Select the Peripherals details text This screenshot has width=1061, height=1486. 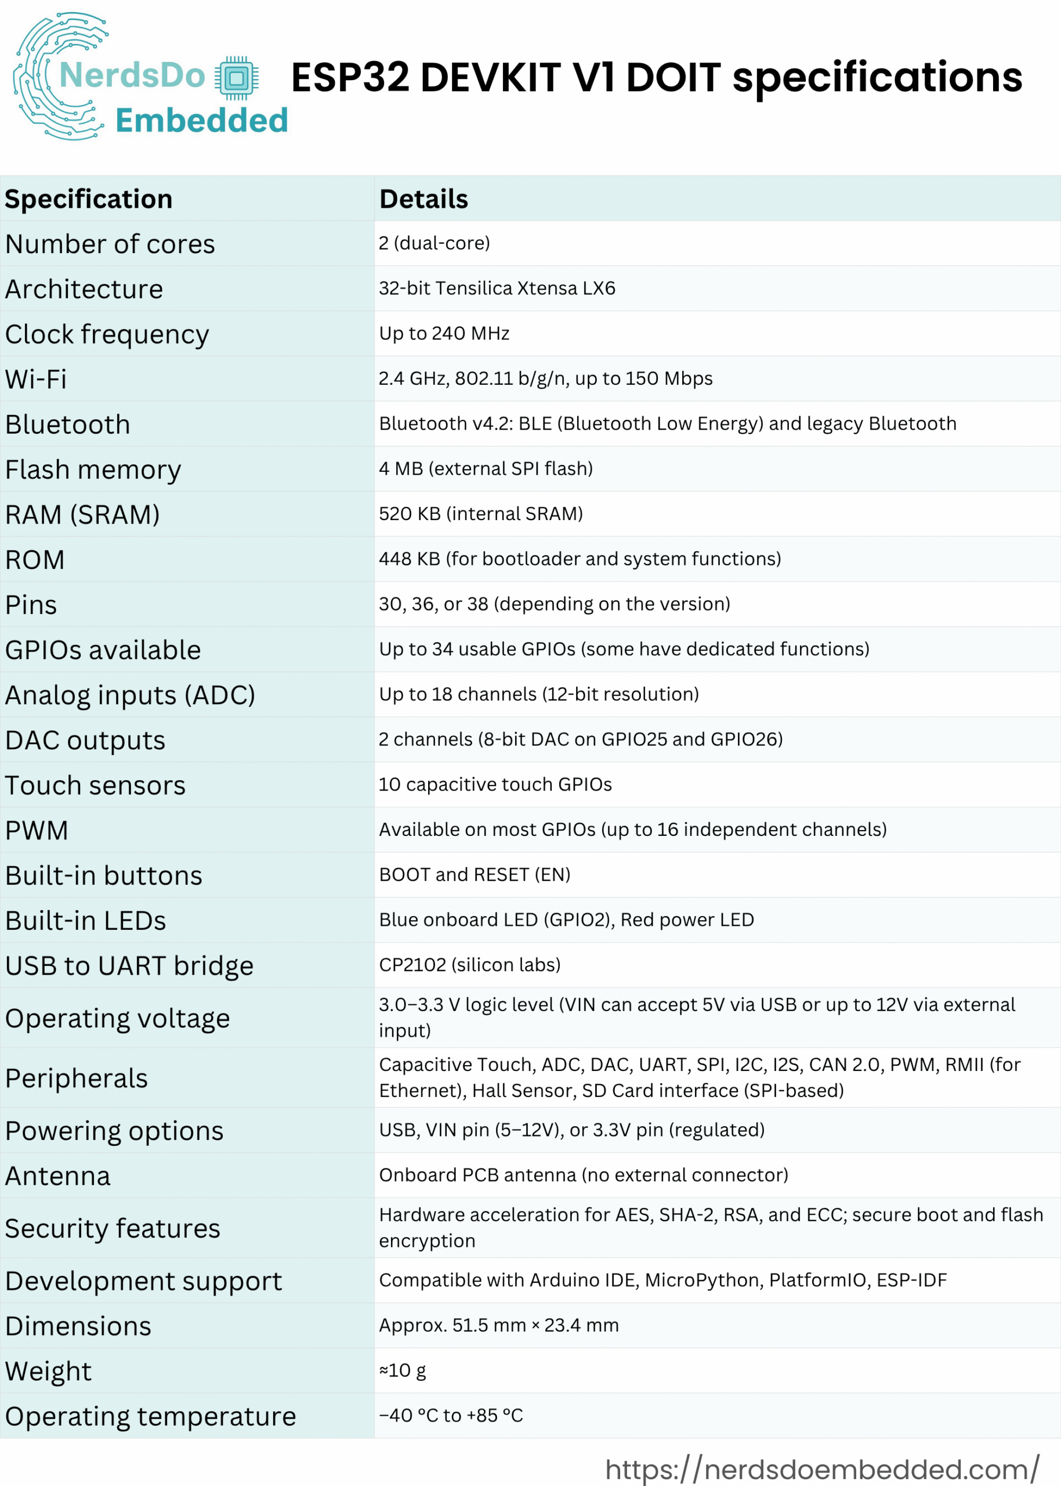(700, 1077)
